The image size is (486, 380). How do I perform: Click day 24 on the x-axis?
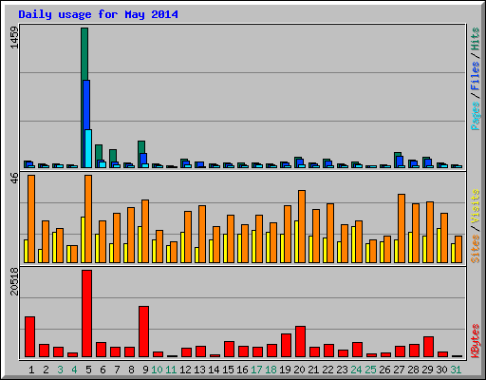(356, 370)
